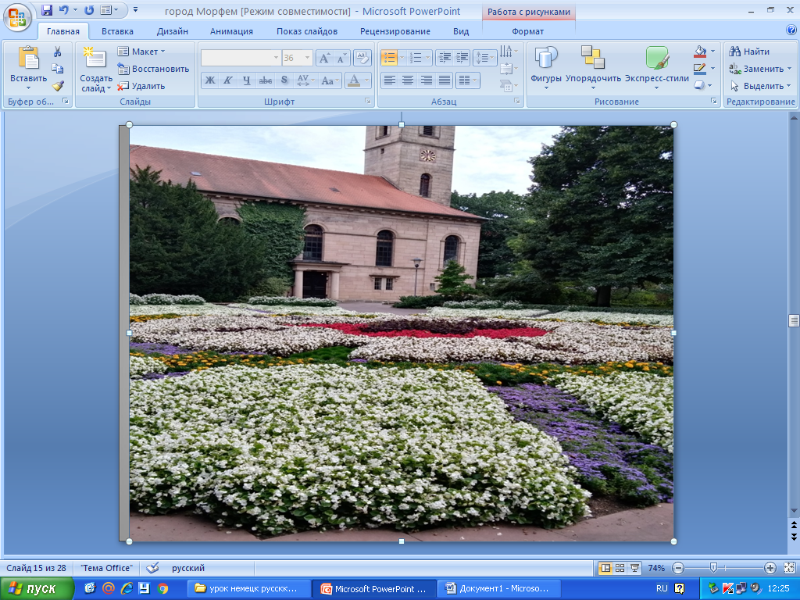Click the Найти find button
Viewport: 800px width, 600px height.
coord(750,52)
